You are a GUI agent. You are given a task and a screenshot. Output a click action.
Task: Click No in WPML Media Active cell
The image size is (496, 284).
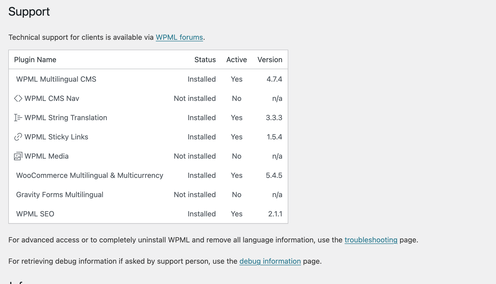[237, 156]
